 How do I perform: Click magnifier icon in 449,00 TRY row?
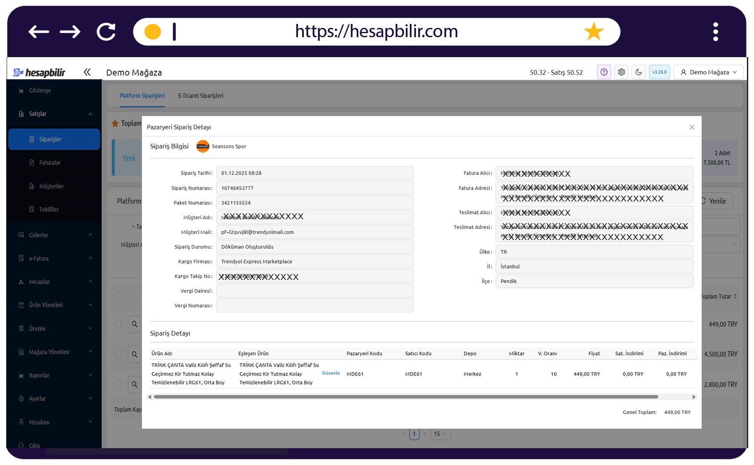[134, 324]
